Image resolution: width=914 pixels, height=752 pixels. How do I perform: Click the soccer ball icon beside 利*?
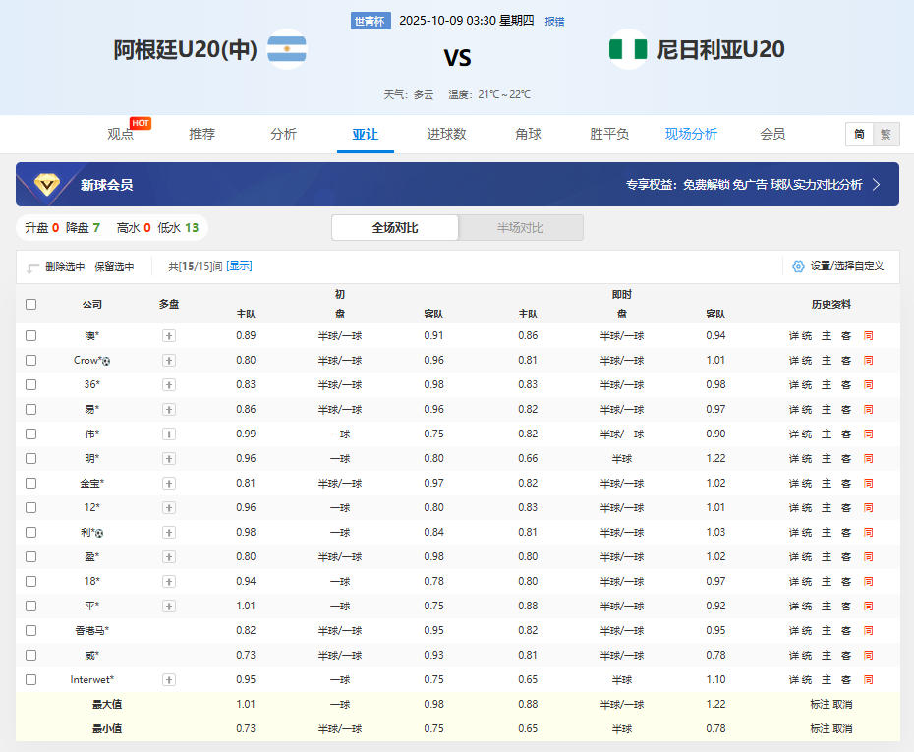pyautogui.click(x=99, y=533)
